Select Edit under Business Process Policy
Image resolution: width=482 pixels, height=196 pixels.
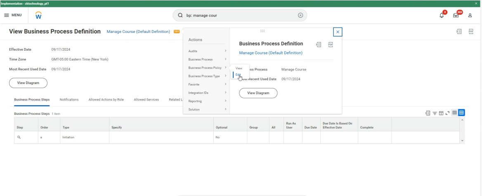click(x=239, y=75)
